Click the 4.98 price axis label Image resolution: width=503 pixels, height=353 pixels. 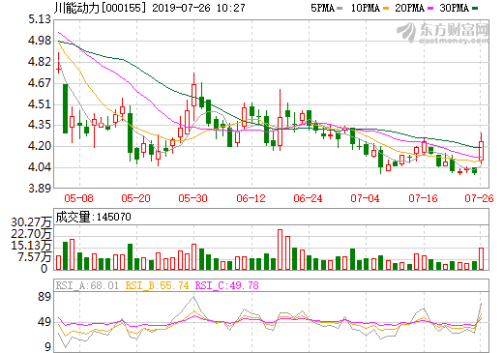pos(40,41)
